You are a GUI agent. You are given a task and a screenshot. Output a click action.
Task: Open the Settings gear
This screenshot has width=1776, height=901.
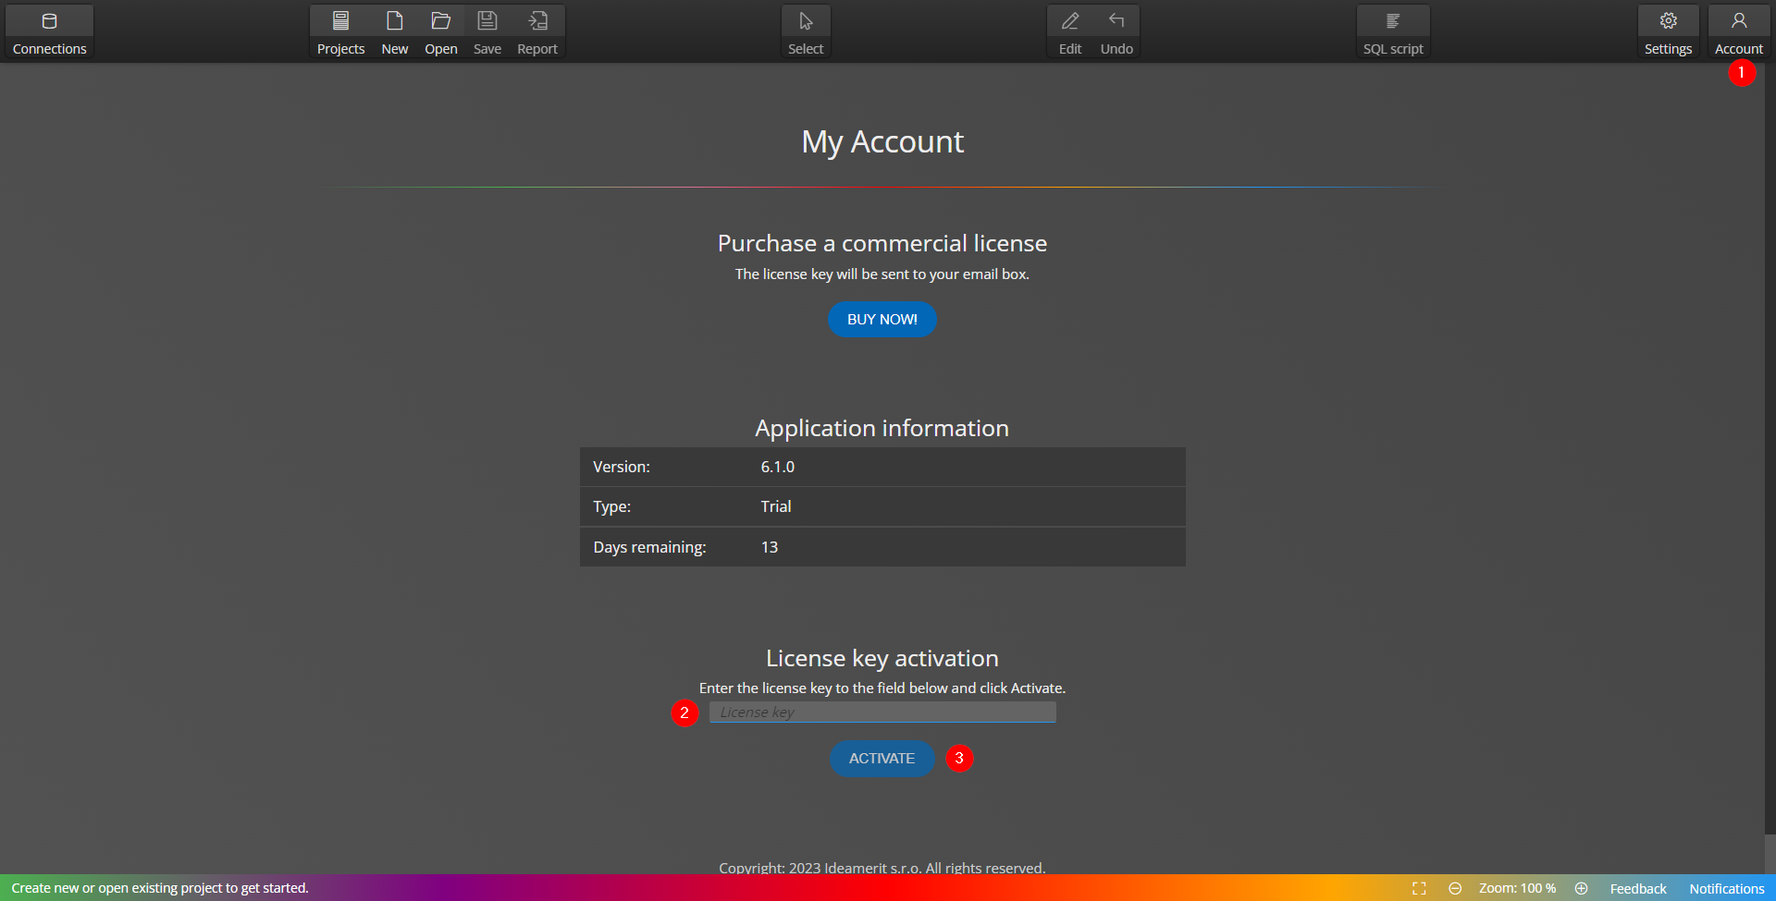tap(1668, 30)
